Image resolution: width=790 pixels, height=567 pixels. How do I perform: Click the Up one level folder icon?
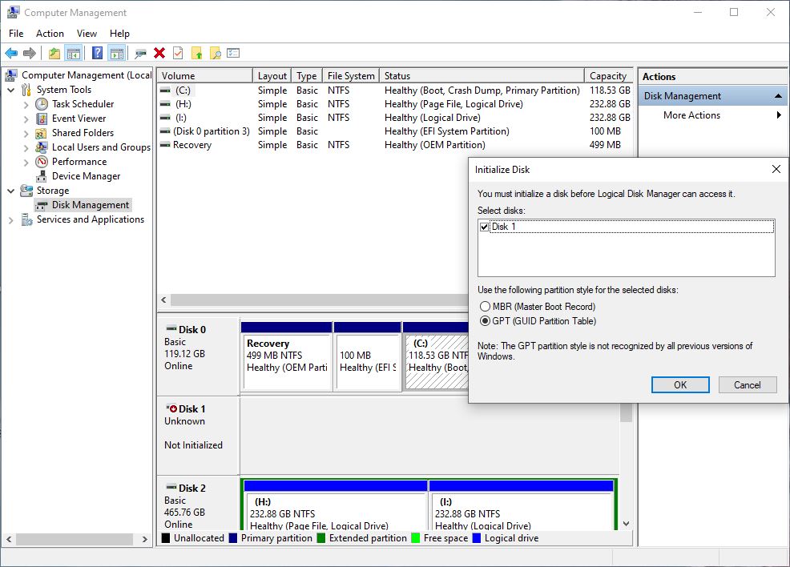coord(53,53)
